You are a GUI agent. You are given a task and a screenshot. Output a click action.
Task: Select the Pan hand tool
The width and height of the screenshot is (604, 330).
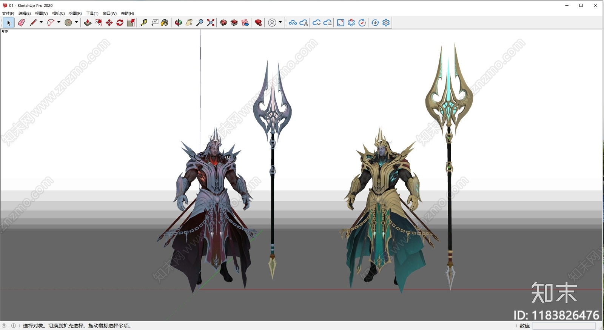click(189, 23)
